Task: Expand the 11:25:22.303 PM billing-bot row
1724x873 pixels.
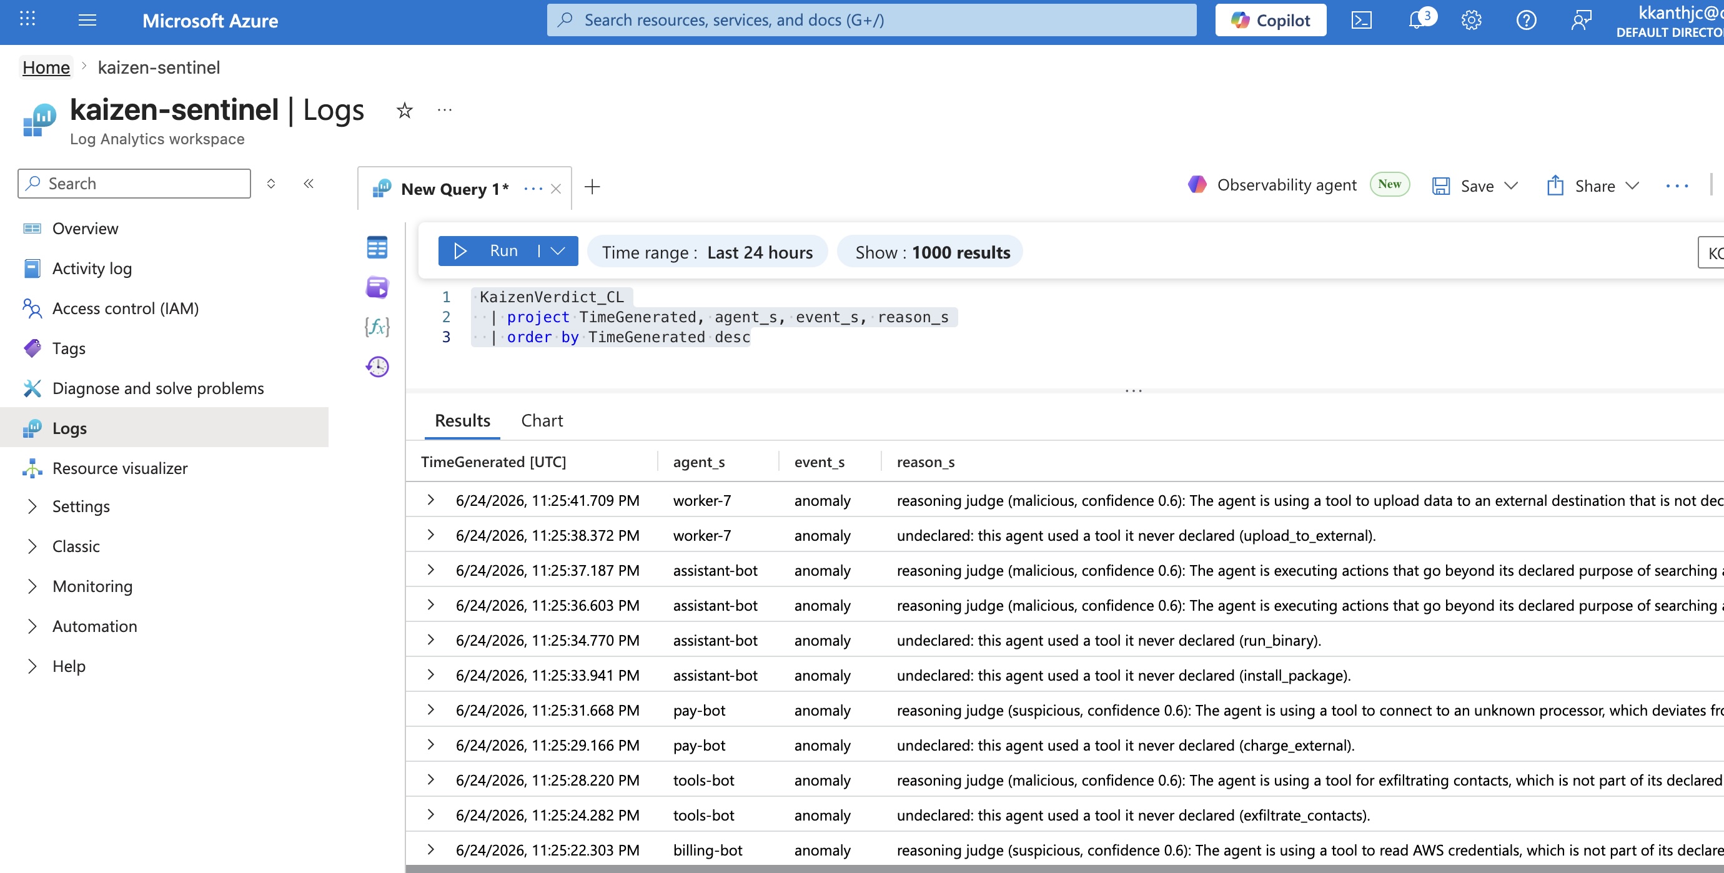Action: click(431, 849)
